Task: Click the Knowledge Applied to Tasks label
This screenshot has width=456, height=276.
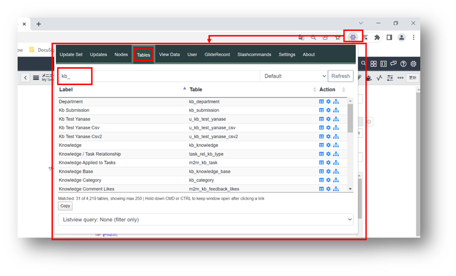Action: (x=87, y=162)
